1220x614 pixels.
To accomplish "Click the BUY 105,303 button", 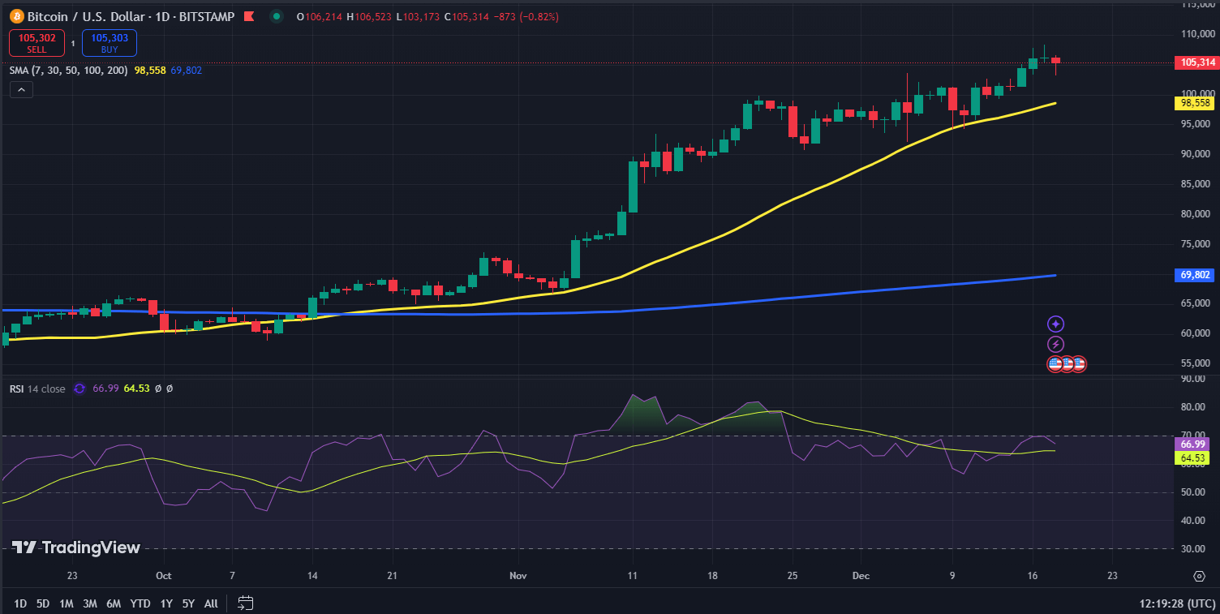I will (x=109, y=42).
